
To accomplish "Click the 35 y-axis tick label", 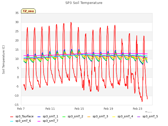I will click(x=17, y=13).
